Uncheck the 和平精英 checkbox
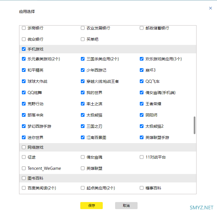The height and width of the screenshot is (213, 217). (24, 70)
